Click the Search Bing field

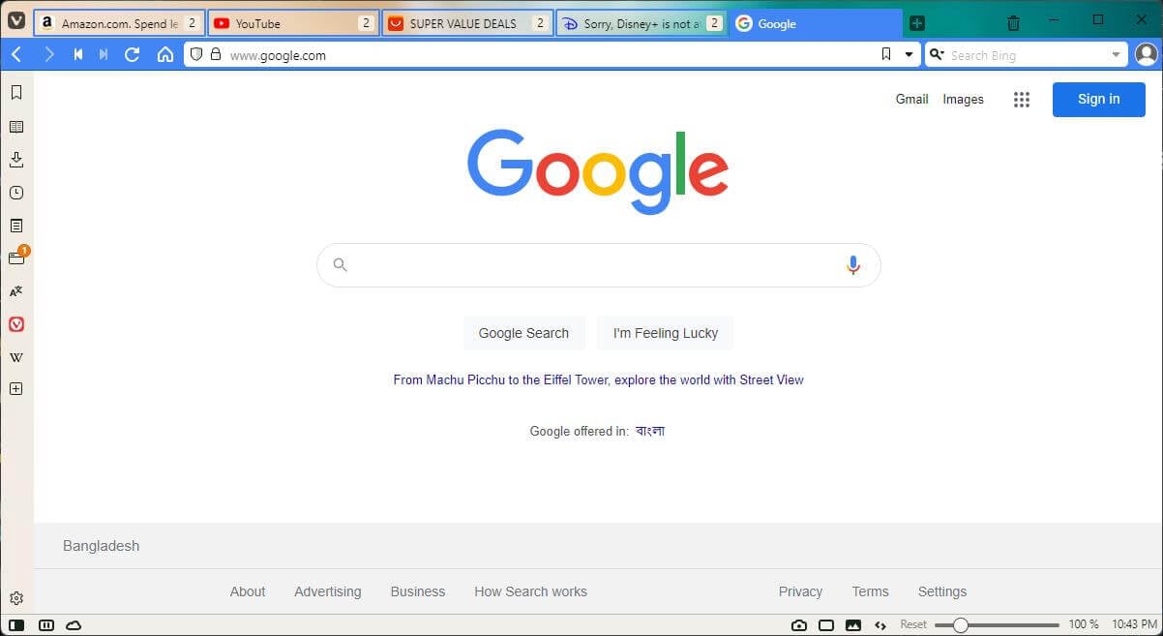point(1028,55)
